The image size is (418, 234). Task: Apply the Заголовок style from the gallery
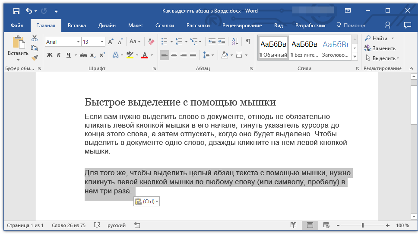[335, 48]
